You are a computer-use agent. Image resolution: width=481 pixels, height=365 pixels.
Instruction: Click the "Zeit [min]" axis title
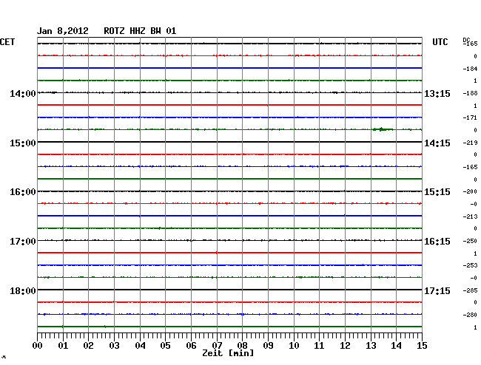coord(228,353)
